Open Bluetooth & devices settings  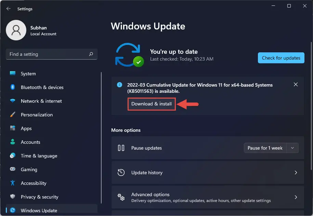pyautogui.click(x=42, y=87)
